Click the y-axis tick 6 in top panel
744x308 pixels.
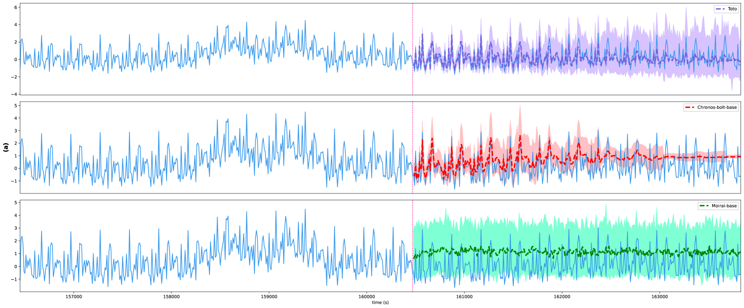point(15,8)
